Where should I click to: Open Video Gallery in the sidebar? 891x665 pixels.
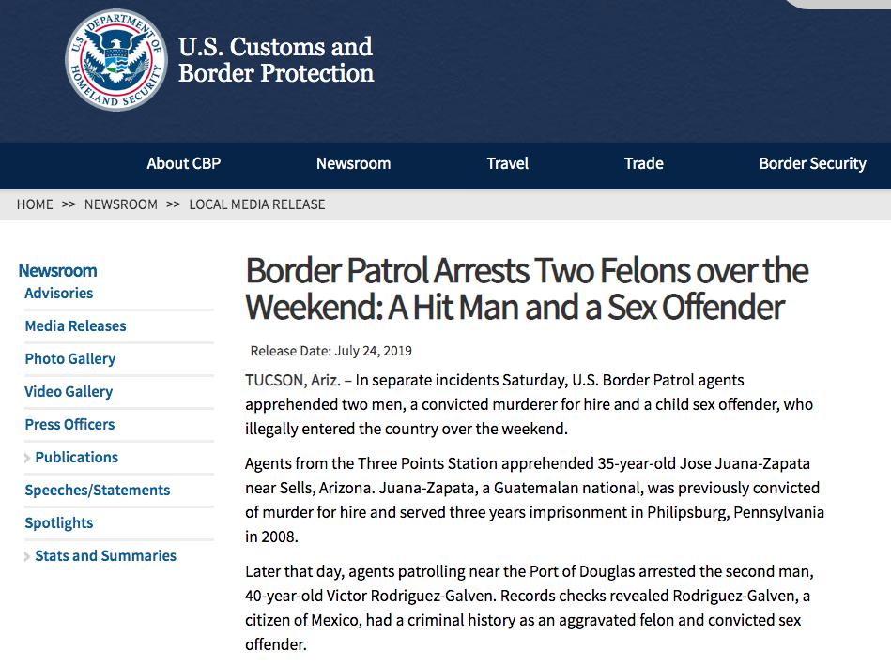(69, 392)
